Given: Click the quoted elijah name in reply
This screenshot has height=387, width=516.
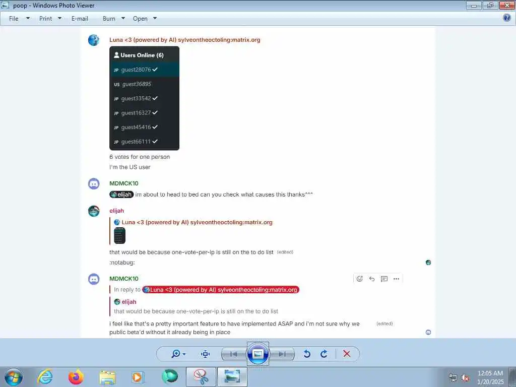Looking at the screenshot, I should pyautogui.click(x=128, y=302).
